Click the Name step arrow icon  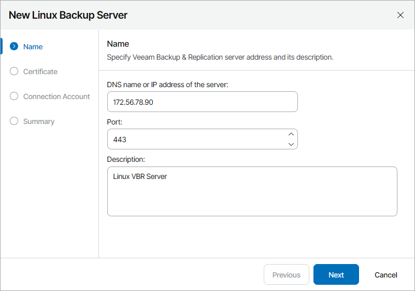14,47
